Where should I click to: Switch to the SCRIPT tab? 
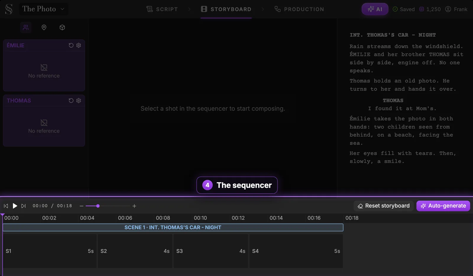tap(162, 9)
